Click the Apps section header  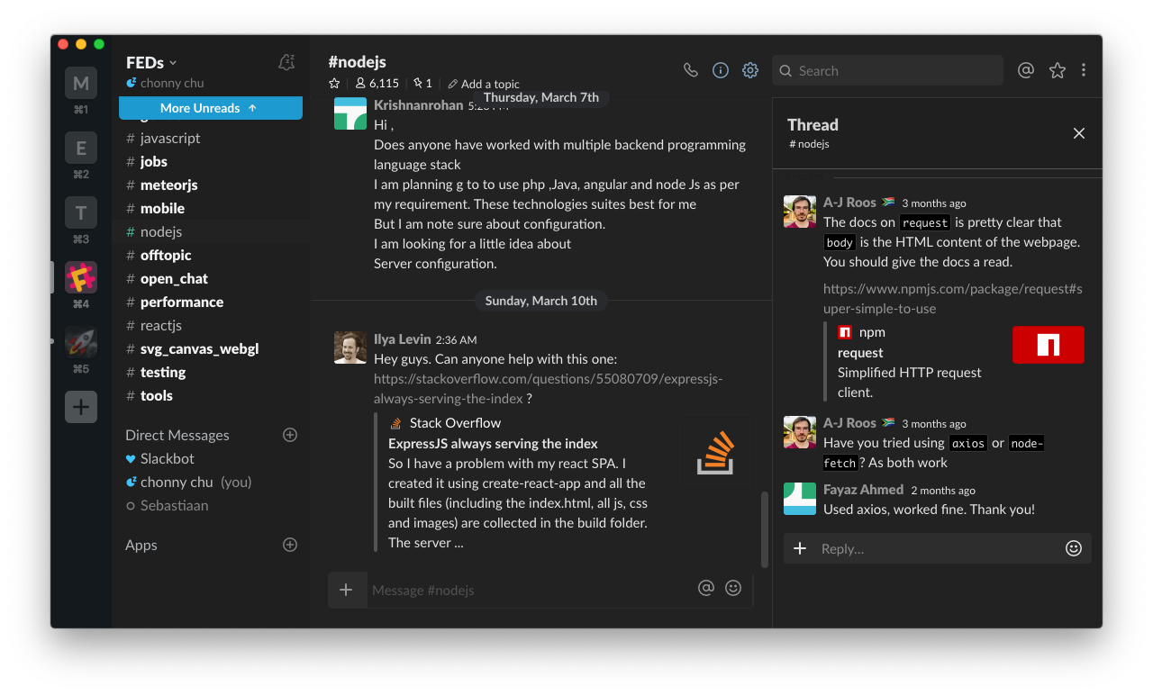tap(141, 545)
